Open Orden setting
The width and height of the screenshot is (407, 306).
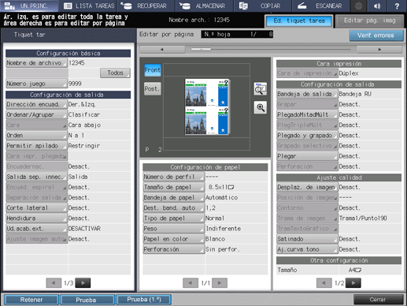(x=36, y=136)
